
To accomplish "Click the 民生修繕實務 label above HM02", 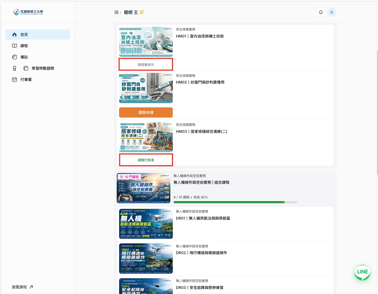I will (186, 76).
